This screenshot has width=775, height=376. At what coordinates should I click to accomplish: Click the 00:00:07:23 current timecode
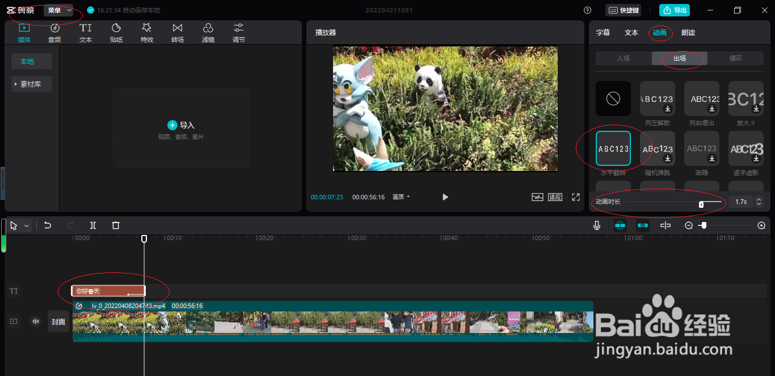point(327,197)
